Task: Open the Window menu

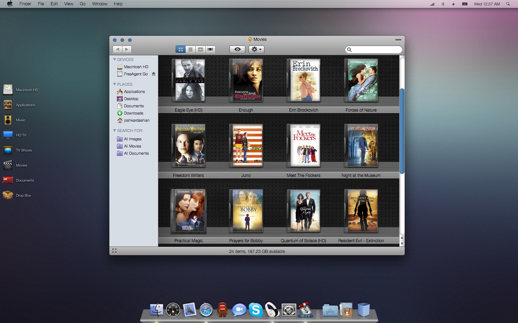Action: click(100, 4)
